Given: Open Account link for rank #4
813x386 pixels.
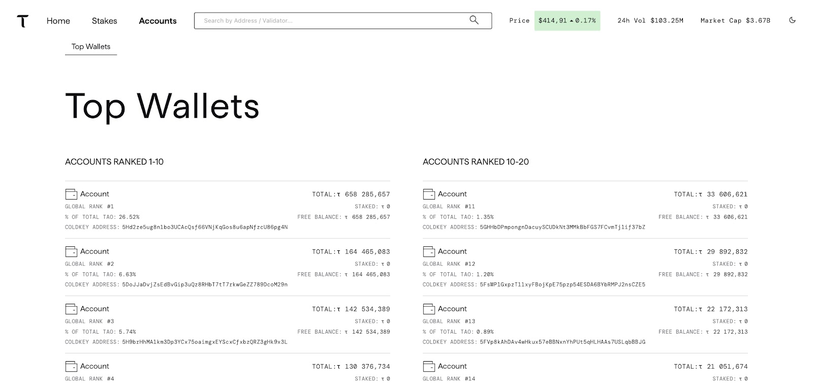Looking at the screenshot, I should 95,366.
